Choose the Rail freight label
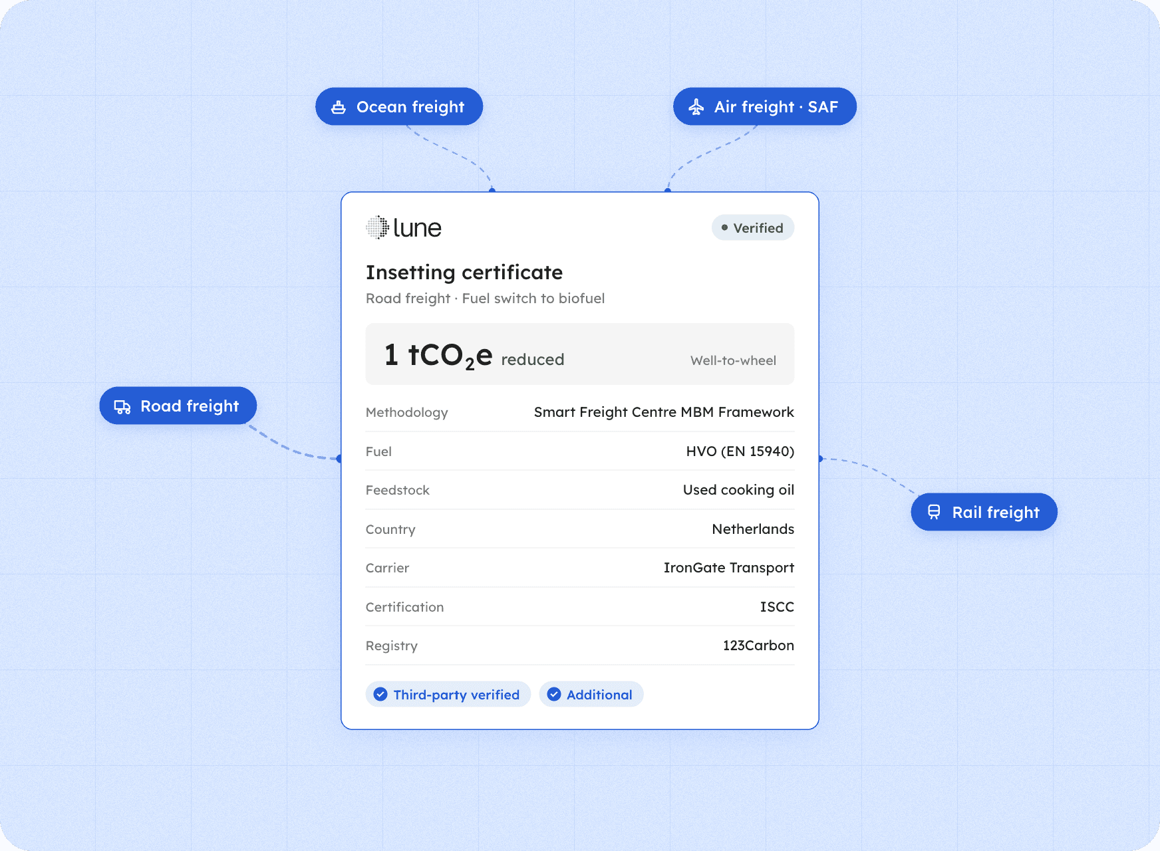1160x851 pixels. tap(996, 513)
